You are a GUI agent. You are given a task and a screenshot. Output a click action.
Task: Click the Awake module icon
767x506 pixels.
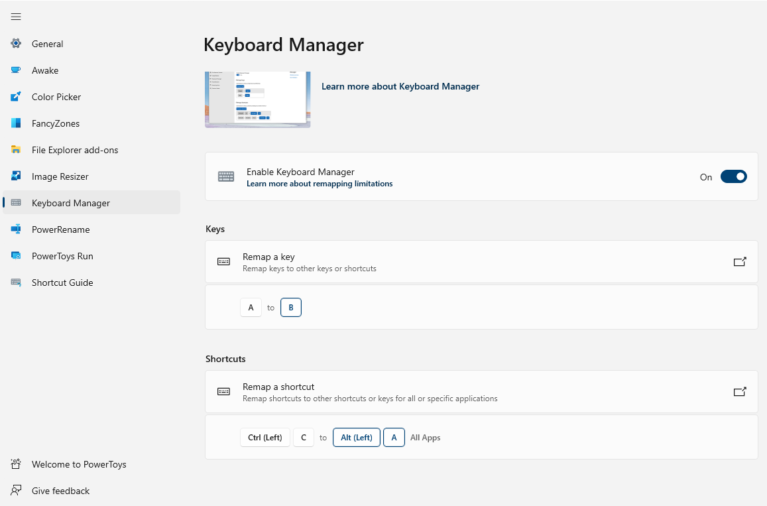(x=16, y=70)
